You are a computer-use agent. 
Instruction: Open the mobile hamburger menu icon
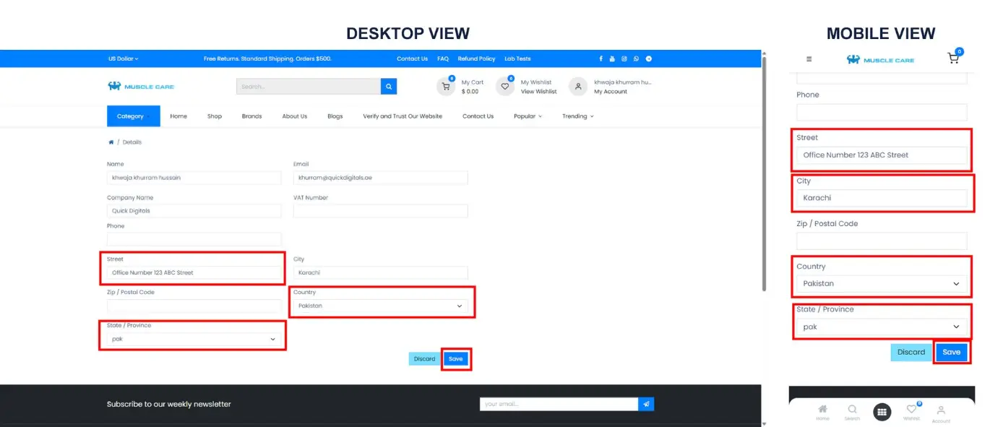tap(809, 59)
